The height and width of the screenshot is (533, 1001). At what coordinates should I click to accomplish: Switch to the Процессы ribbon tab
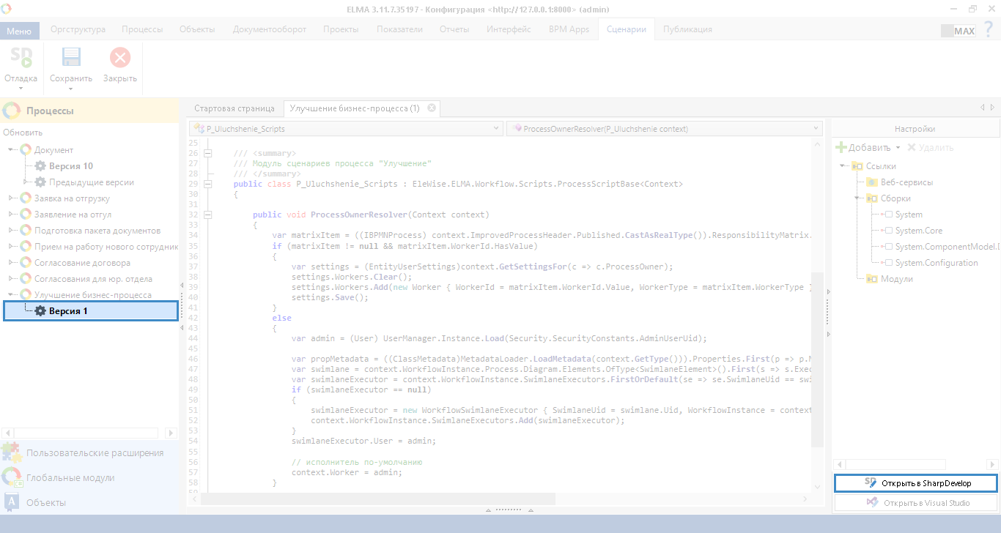coord(142,29)
